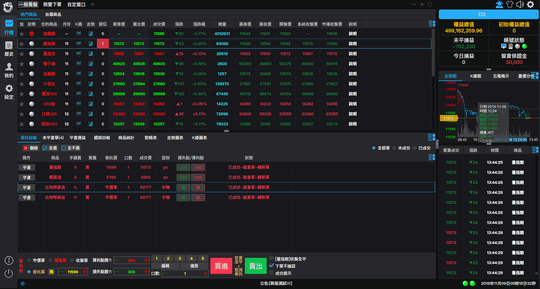Open the 走勢 trend icon for 小恆生 row
This screenshot has width=540, height=289.
pyautogui.click(x=90, y=84)
